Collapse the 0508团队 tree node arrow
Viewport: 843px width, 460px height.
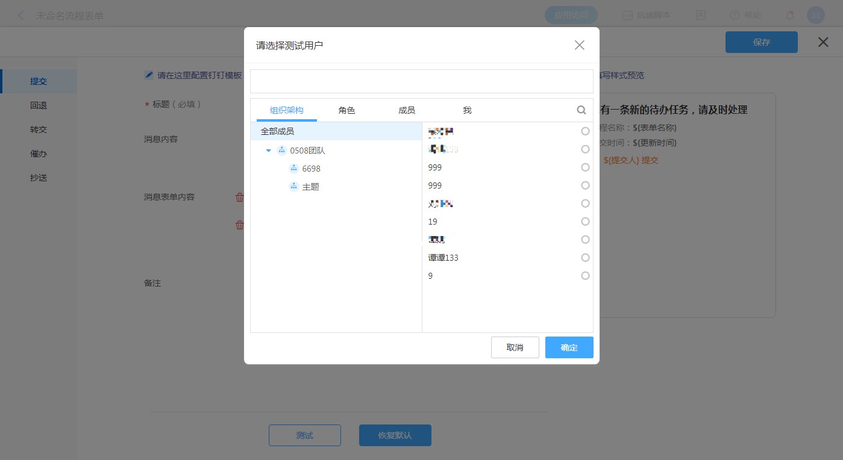pyautogui.click(x=269, y=151)
